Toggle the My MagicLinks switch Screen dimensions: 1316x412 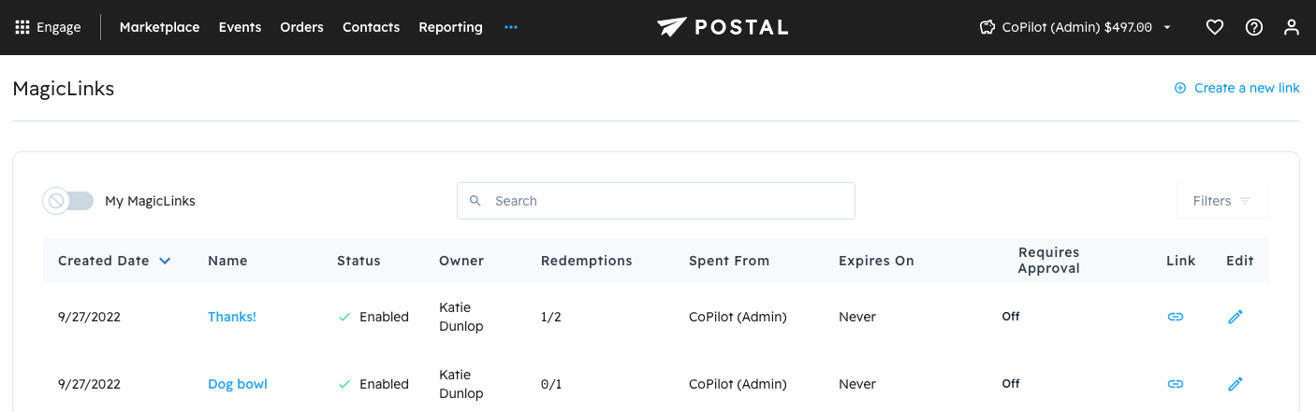coord(68,201)
